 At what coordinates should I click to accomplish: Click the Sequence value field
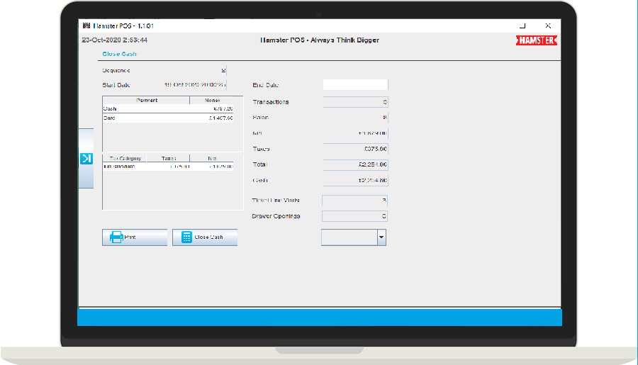194,70
